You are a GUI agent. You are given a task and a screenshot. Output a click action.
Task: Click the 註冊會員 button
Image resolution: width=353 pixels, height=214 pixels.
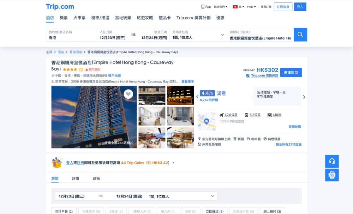283,7
